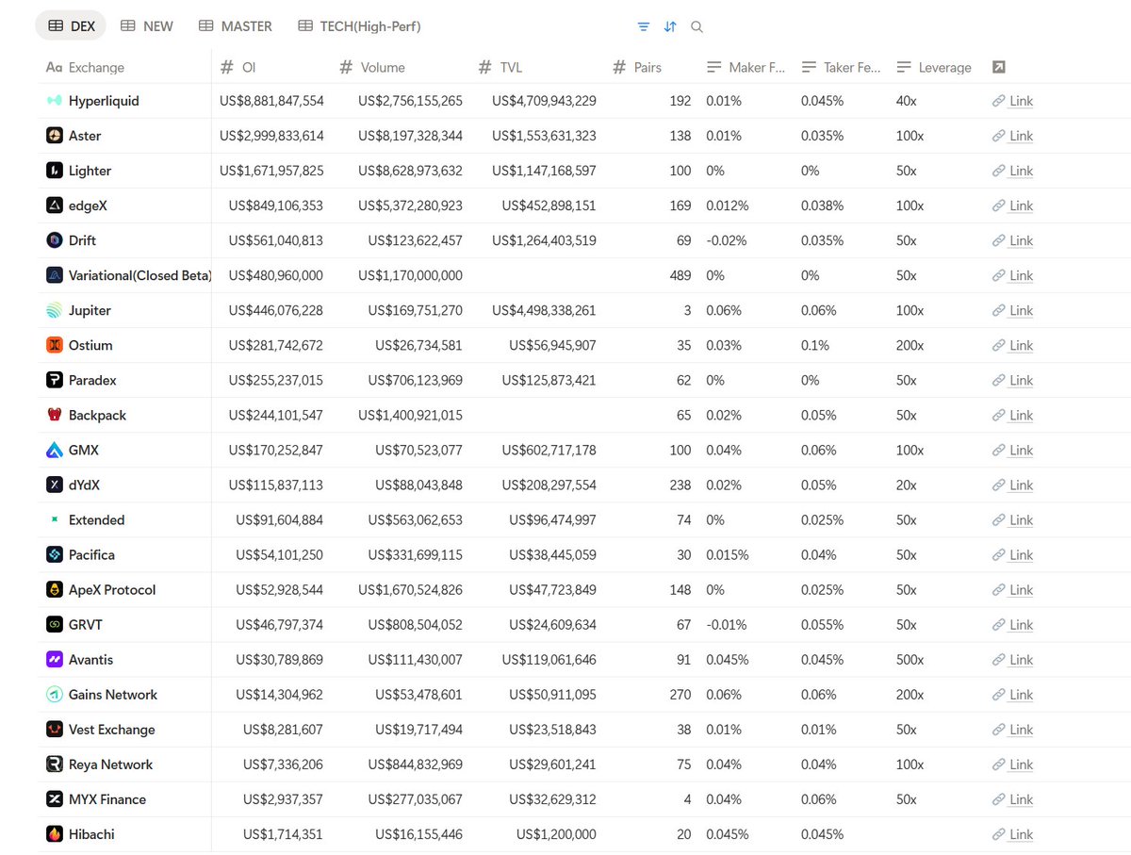
Task: Click the dYdX logo icon
Action: point(55,485)
